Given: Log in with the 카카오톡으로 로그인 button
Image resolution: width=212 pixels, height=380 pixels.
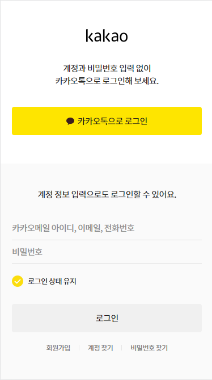Looking at the screenshot, I should click(107, 121).
